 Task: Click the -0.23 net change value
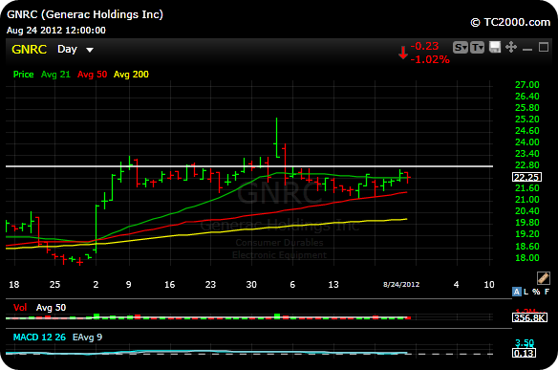coord(424,46)
